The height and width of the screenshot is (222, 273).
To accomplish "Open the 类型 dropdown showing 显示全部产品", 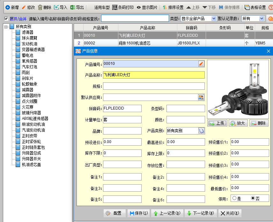I will point(214,19).
